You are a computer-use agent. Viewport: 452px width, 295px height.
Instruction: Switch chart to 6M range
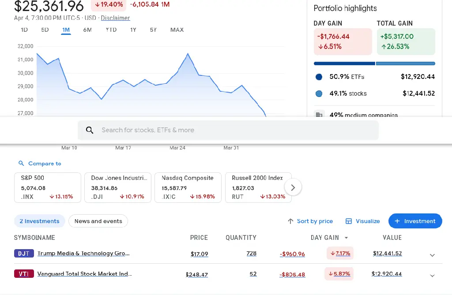coord(87,30)
